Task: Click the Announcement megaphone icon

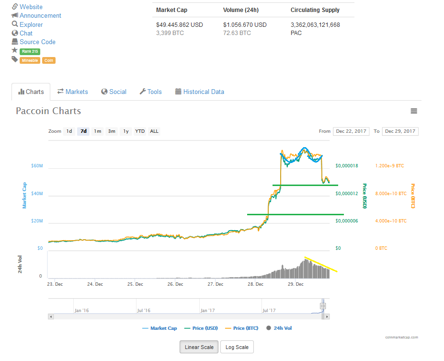Action: click(x=15, y=15)
